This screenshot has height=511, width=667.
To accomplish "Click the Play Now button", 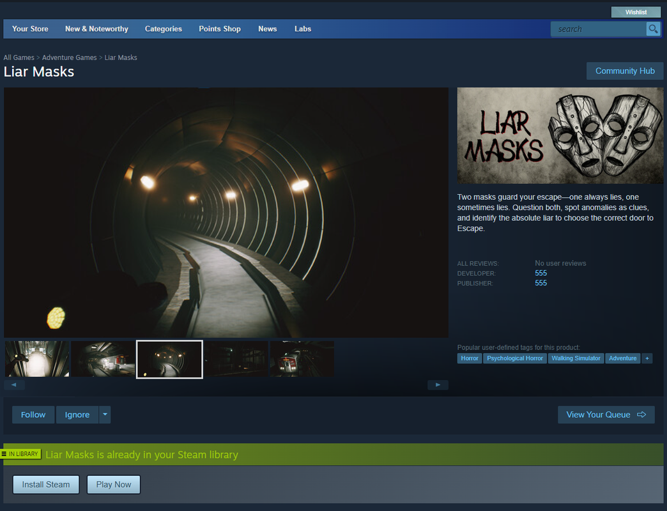I will coord(114,485).
